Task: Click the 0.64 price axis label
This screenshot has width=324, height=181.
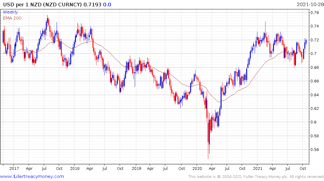Action: pos(315,95)
